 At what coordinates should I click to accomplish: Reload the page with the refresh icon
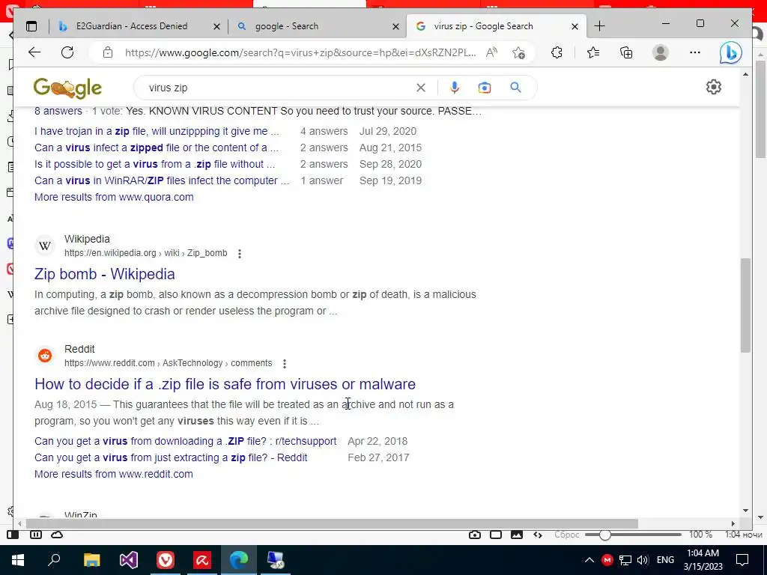tap(67, 52)
